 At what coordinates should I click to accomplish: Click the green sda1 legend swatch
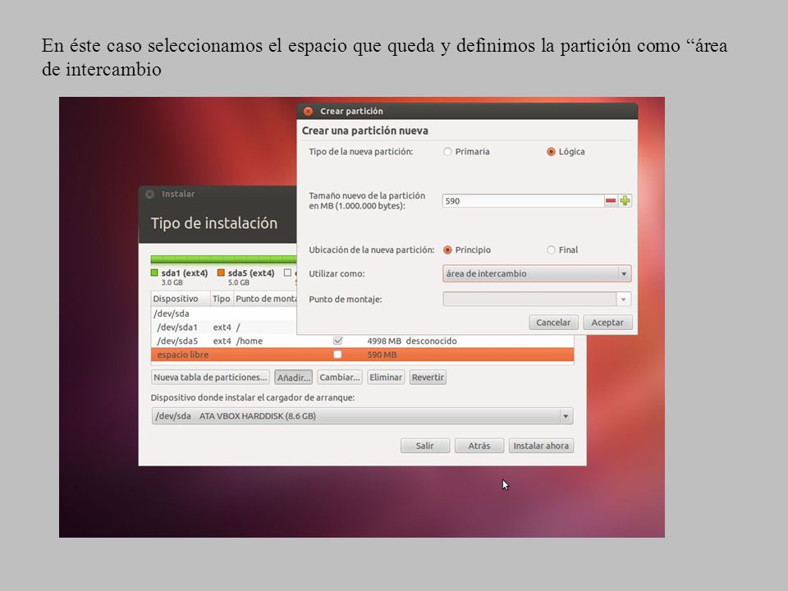click(x=154, y=273)
